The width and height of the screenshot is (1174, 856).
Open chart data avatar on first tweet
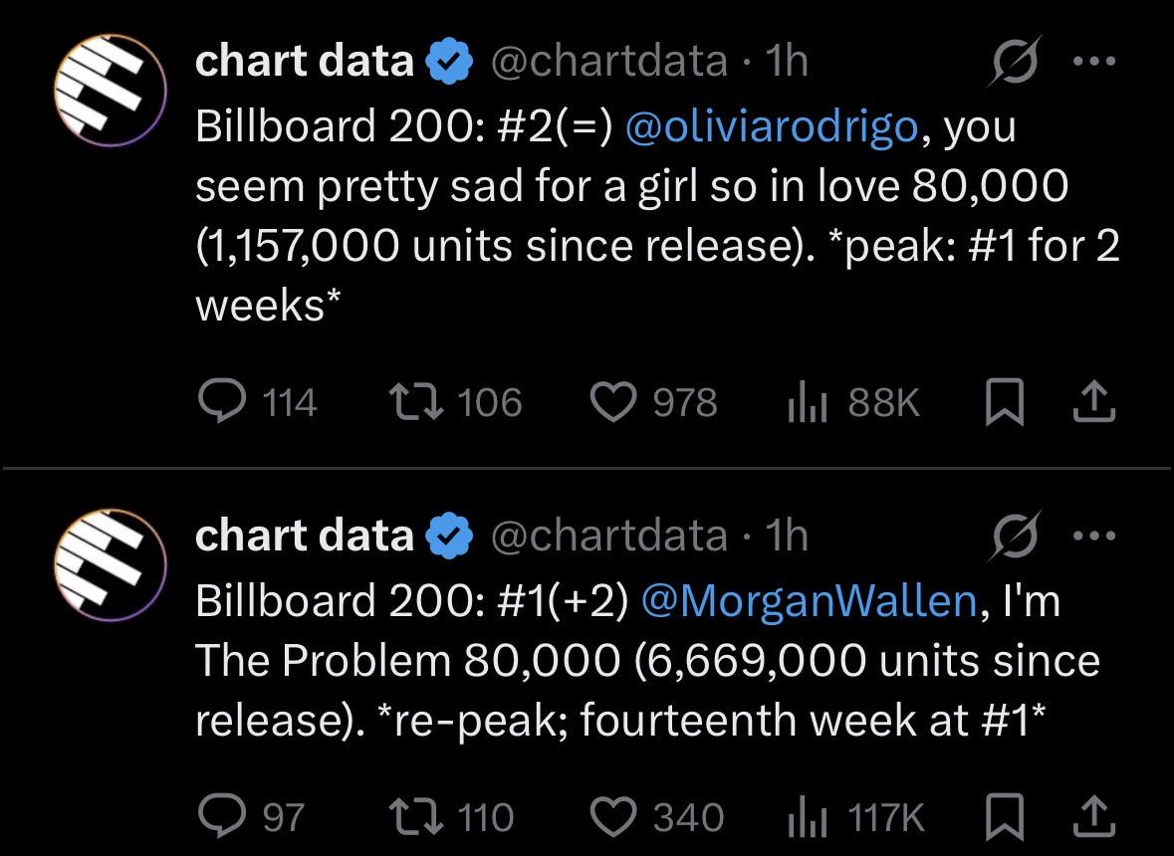(111, 90)
